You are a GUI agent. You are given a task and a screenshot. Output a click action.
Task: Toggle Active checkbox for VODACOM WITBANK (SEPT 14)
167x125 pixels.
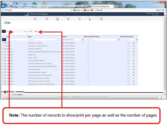click(x=134, y=46)
